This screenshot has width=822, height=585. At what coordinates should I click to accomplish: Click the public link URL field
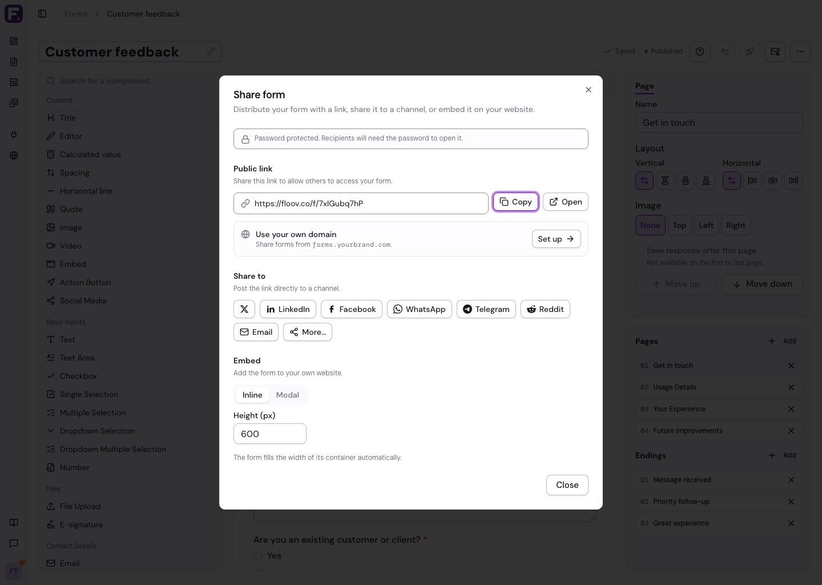point(361,203)
